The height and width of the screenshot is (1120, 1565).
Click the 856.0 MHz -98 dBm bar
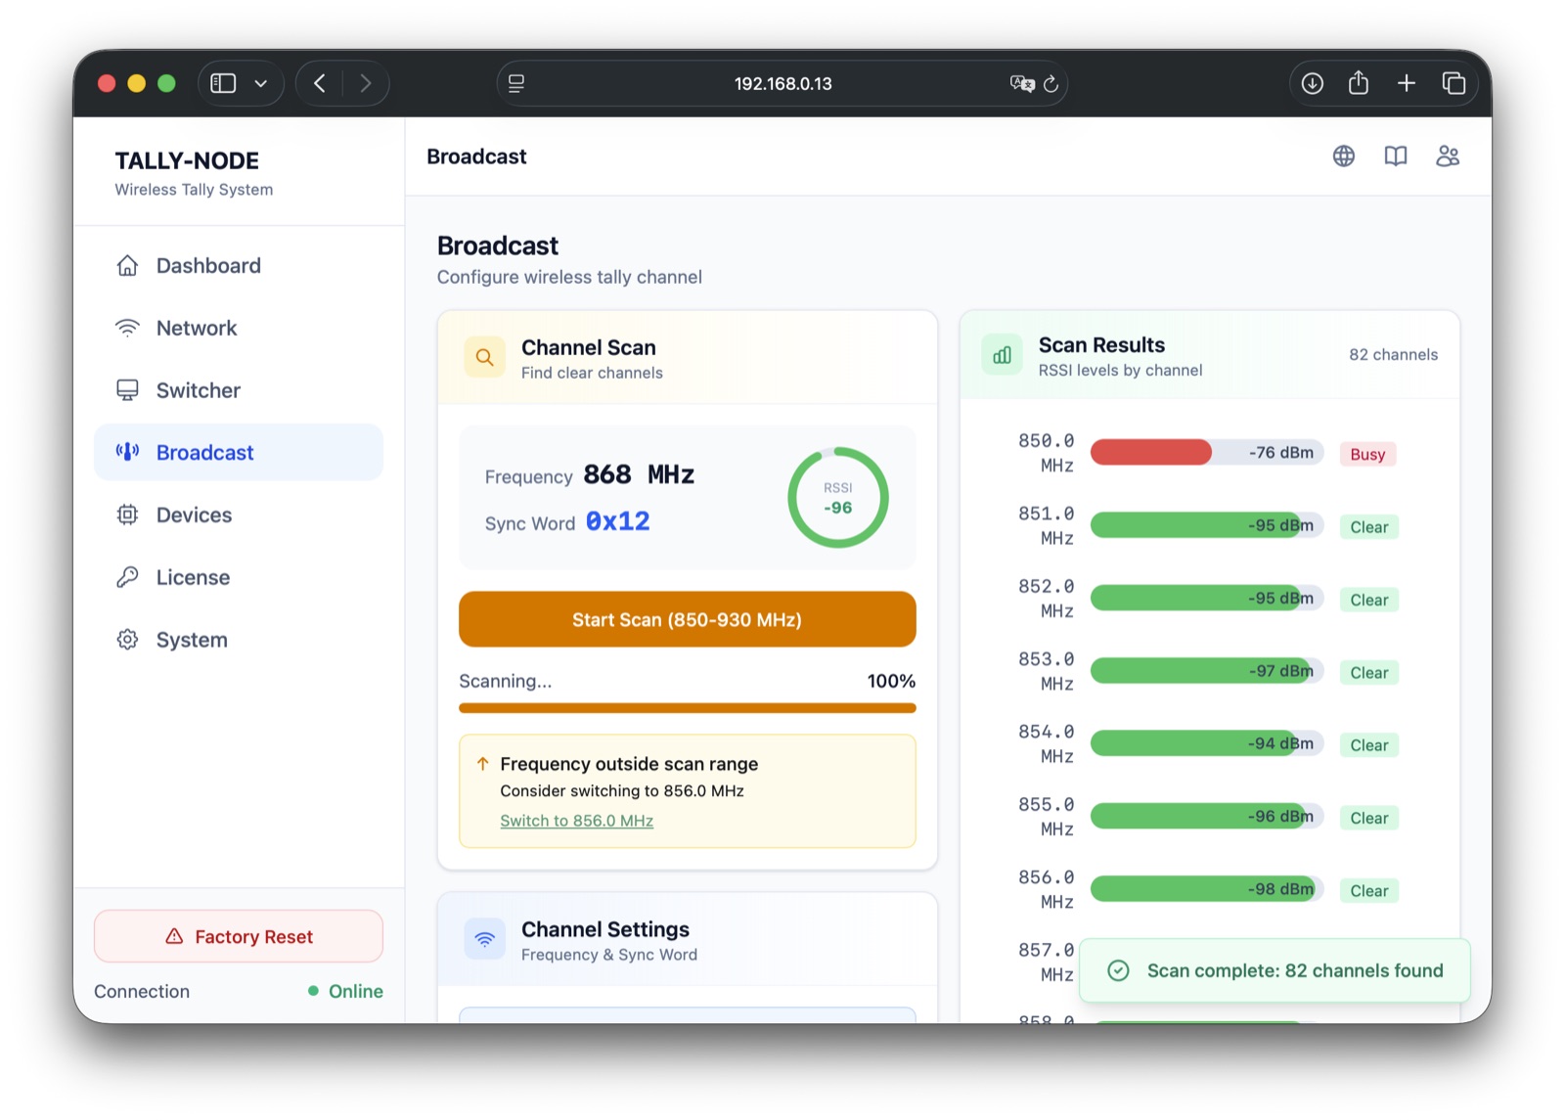pos(1206,889)
